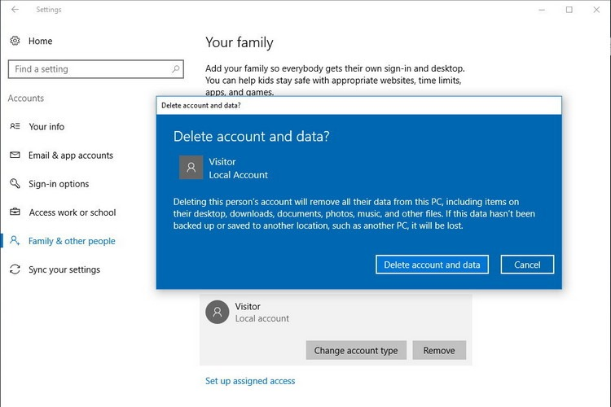Click the Your info icon
The image size is (611, 407).
coord(15,126)
